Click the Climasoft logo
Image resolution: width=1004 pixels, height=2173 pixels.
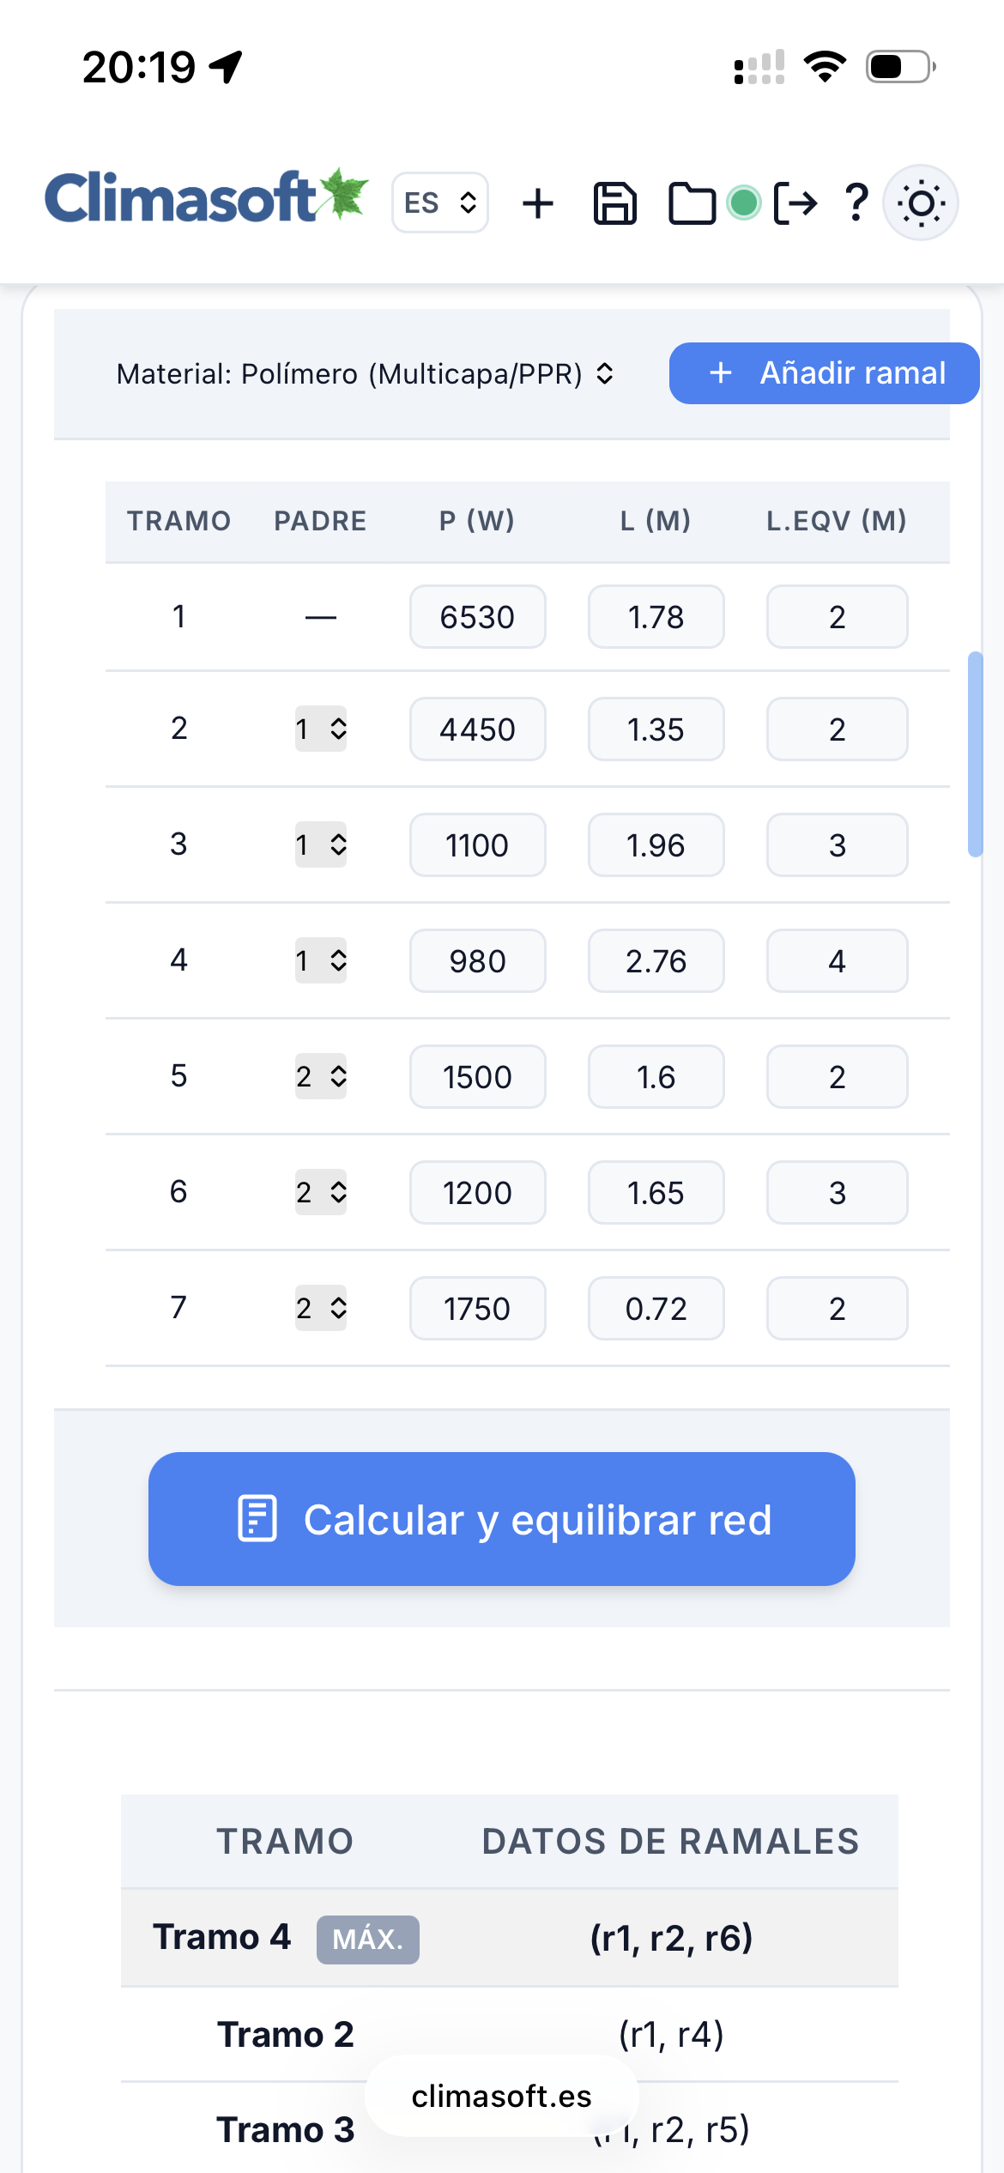(206, 197)
